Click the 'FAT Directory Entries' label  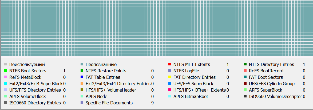point(195,77)
